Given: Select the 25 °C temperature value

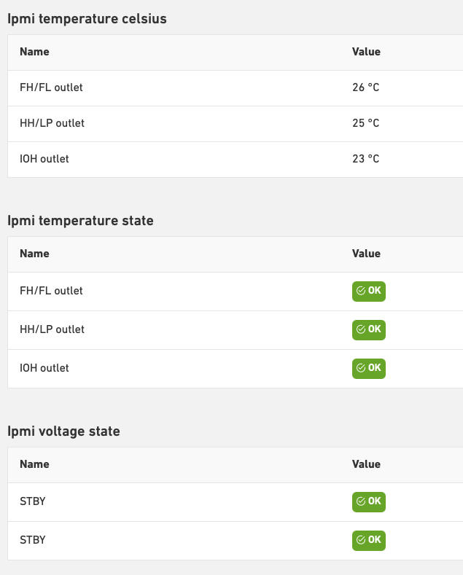Looking at the screenshot, I should click(x=365, y=123).
